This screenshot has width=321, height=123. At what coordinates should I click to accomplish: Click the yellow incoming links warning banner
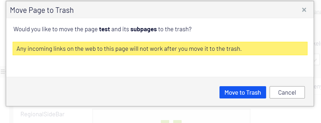(160, 49)
